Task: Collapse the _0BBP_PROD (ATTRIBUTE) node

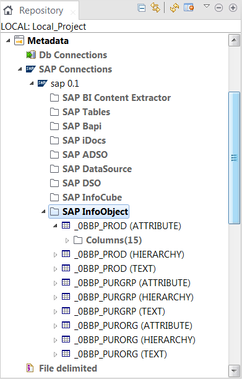Action: coord(55,226)
